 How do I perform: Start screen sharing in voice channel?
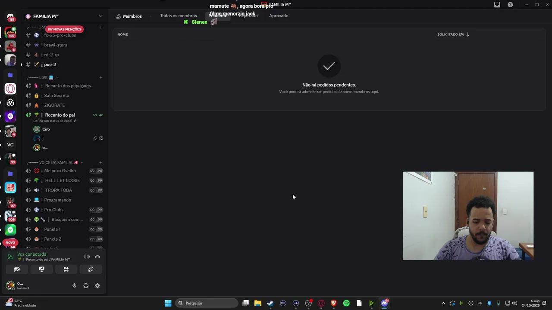coord(41,269)
